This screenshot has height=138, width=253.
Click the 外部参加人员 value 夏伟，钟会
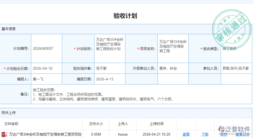(168, 68)
